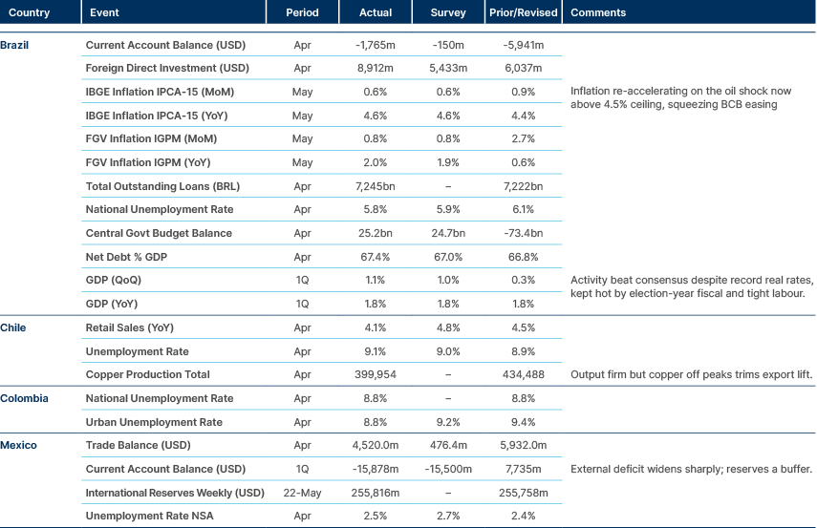Select the 4,520.0m actual value

(x=376, y=445)
